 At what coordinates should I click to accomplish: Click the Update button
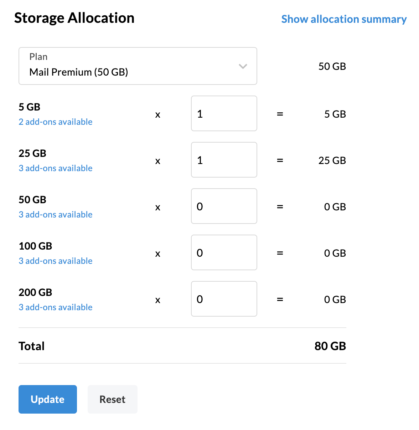(x=48, y=399)
